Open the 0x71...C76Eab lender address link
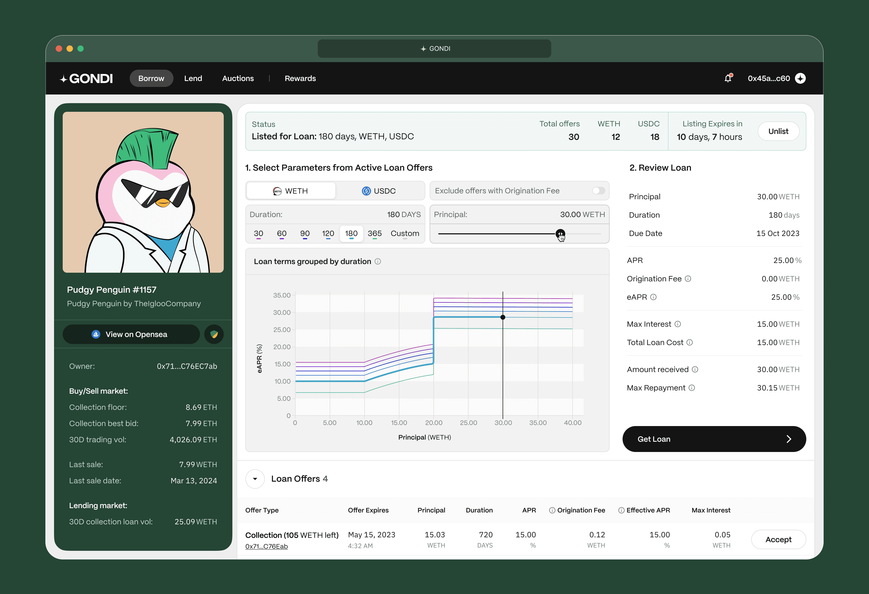The height and width of the screenshot is (594, 869). pos(266,546)
